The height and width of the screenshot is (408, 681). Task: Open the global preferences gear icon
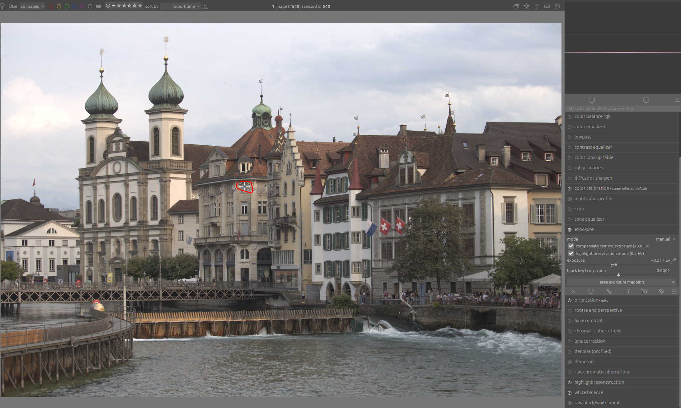(x=557, y=6)
